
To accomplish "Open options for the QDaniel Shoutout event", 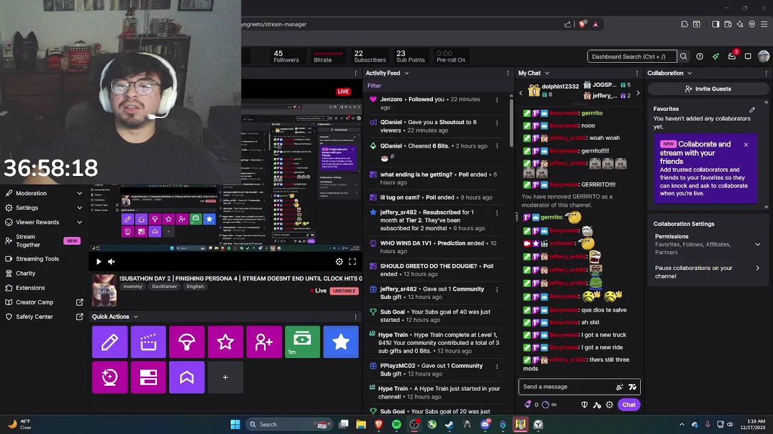I will tap(497, 122).
